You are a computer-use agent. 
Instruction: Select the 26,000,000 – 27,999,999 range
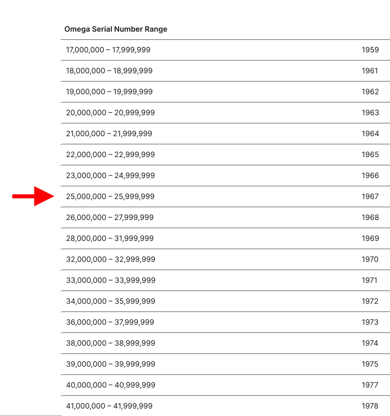point(110,217)
